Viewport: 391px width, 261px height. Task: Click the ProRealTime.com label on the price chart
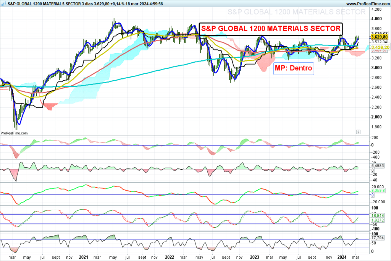[x=14, y=133]
